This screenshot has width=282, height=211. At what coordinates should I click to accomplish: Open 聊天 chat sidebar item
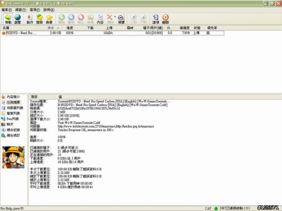pyautogui.click(x=7, y=124)
